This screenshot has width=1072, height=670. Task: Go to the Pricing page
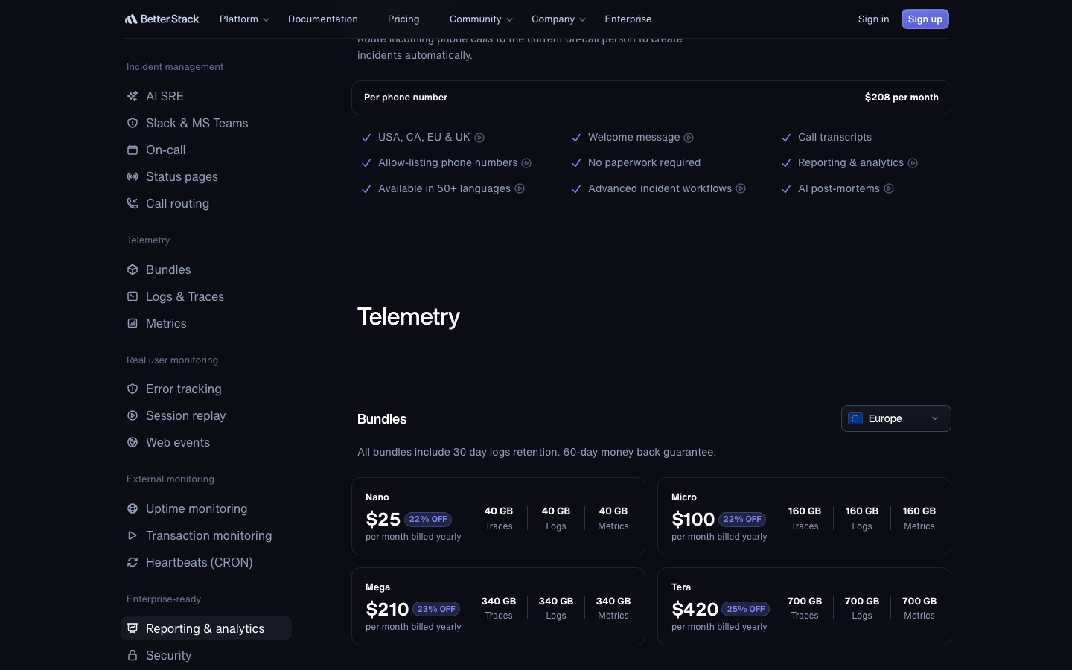(403, 19)
